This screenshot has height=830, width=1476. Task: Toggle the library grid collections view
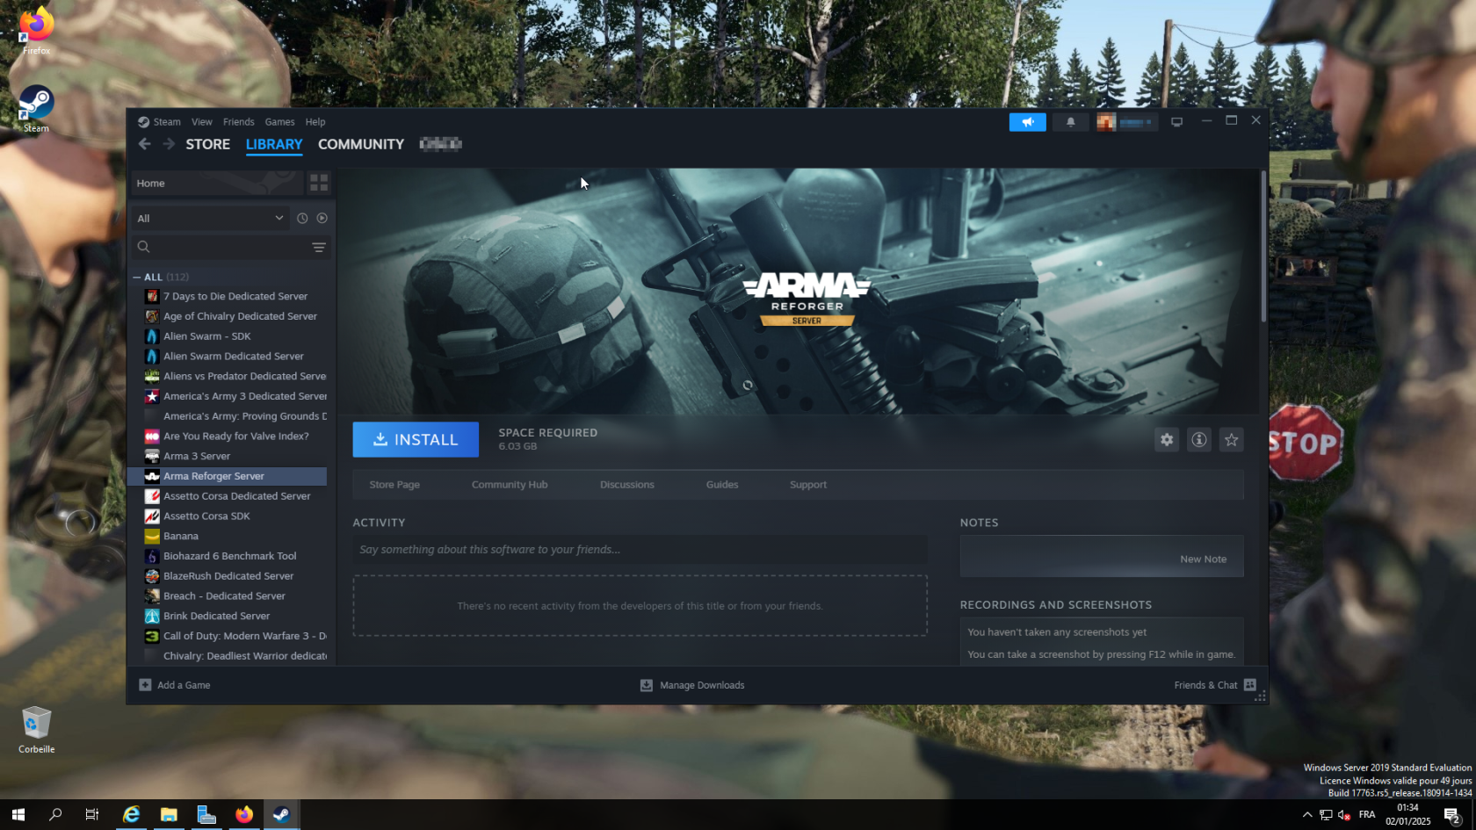point(319,183)
